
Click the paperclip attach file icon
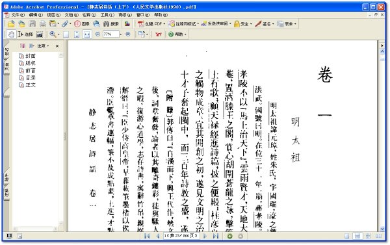64,24
